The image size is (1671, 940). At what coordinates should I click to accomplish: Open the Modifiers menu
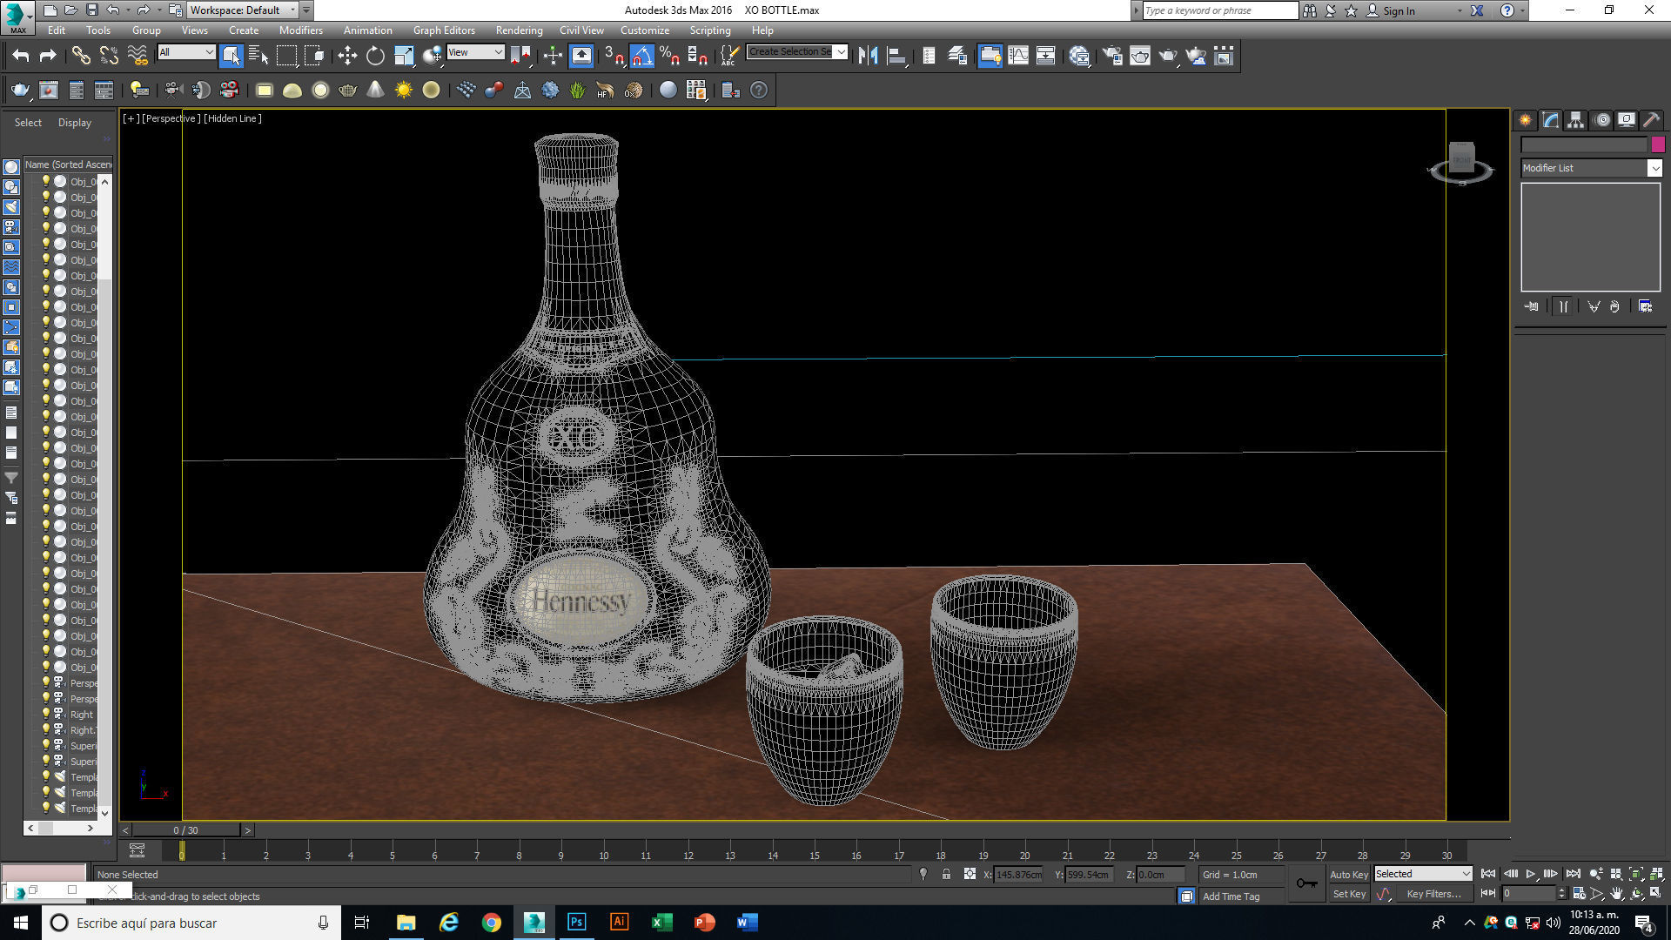(300, 30)
